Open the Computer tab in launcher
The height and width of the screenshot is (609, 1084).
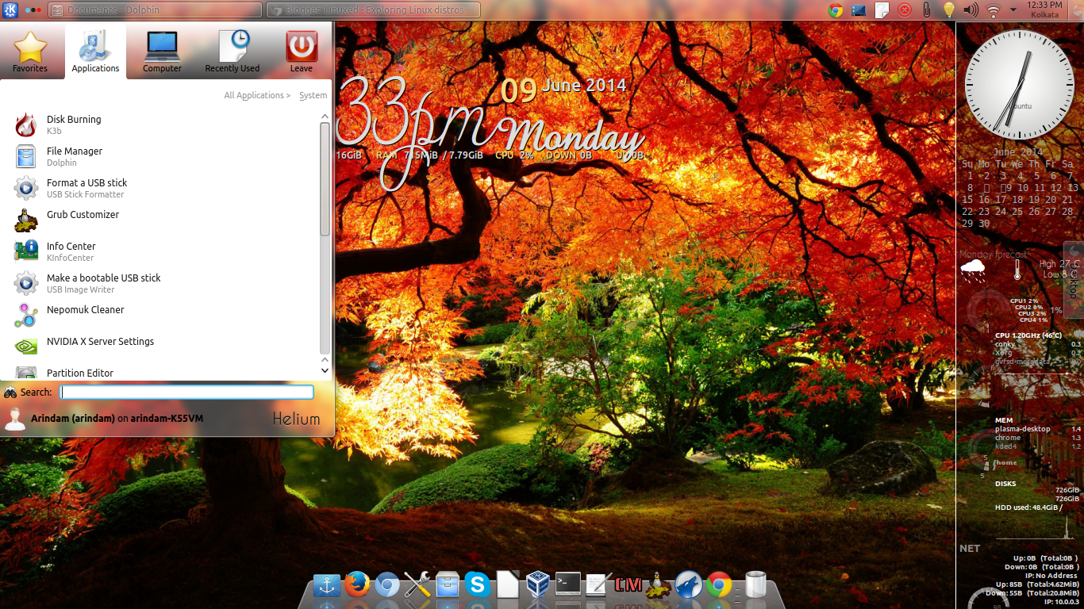click(162, 52)
